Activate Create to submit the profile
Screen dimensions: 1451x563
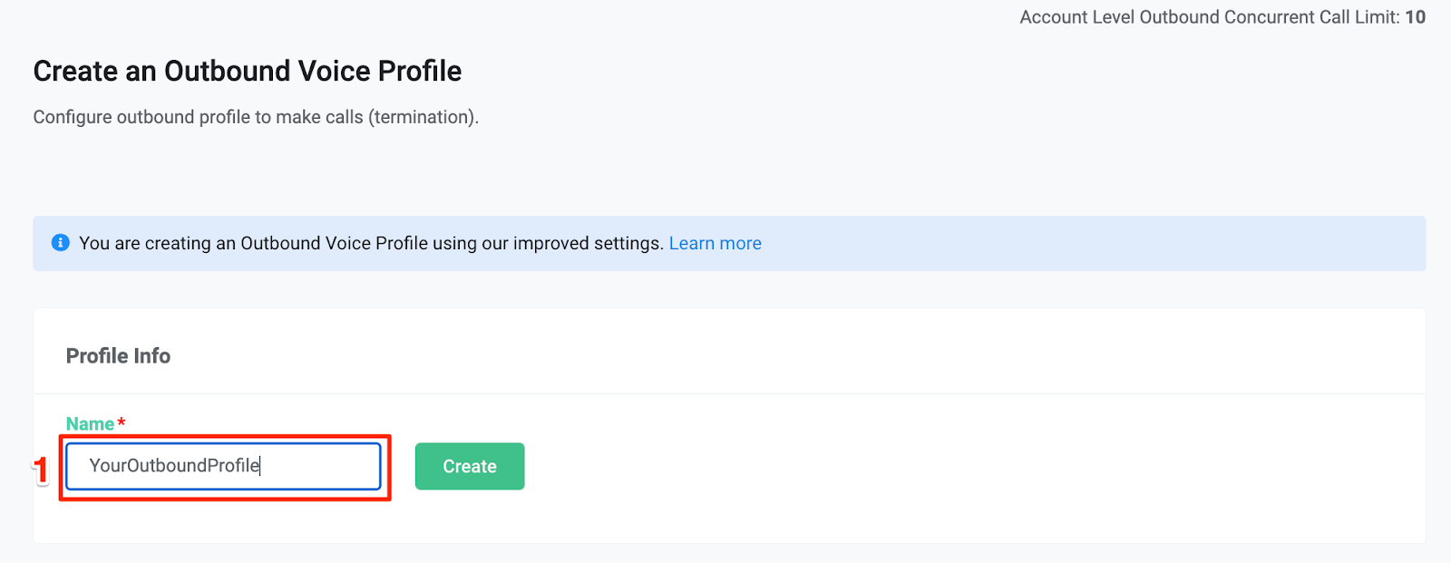[469, 466]
